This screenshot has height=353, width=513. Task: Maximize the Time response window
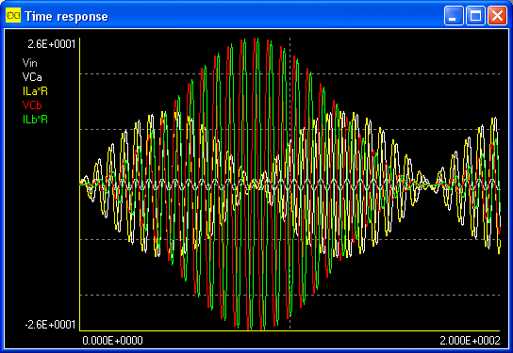(x=475, y=15)
